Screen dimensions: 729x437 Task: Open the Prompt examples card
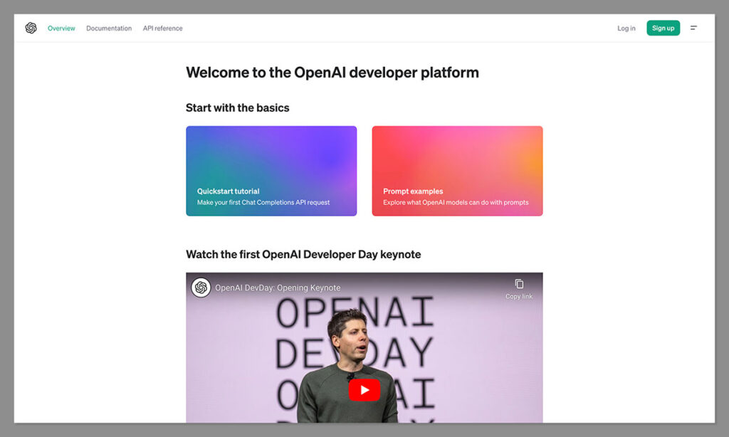pyautogui.click(x=457, y=171)
